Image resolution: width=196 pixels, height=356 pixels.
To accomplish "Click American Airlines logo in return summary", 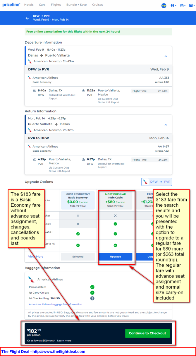I will tap(30, 130).
